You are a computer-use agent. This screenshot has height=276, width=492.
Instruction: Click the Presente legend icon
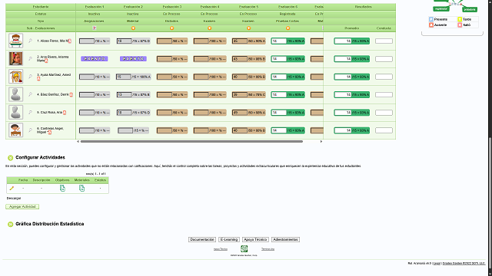click(431, 19)
